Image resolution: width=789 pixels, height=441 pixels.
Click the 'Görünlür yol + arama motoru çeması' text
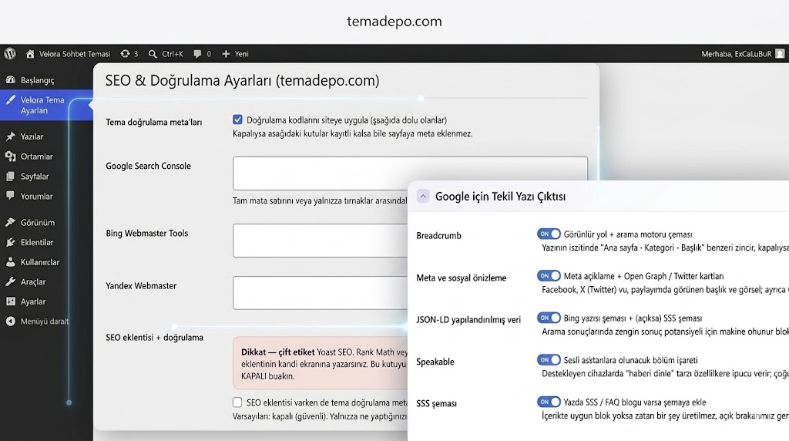(628, 234)
